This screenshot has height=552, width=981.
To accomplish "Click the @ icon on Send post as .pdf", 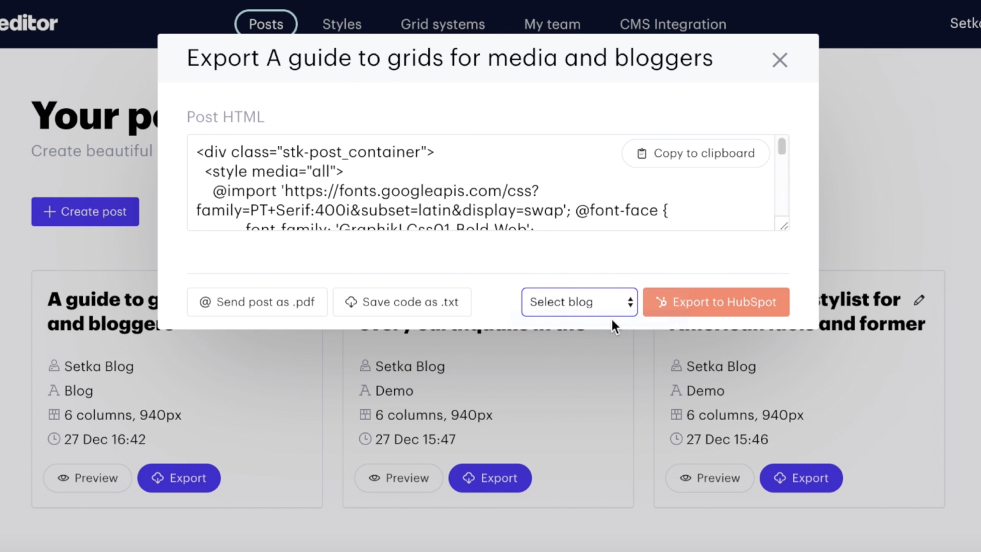I will pos(205,302).
